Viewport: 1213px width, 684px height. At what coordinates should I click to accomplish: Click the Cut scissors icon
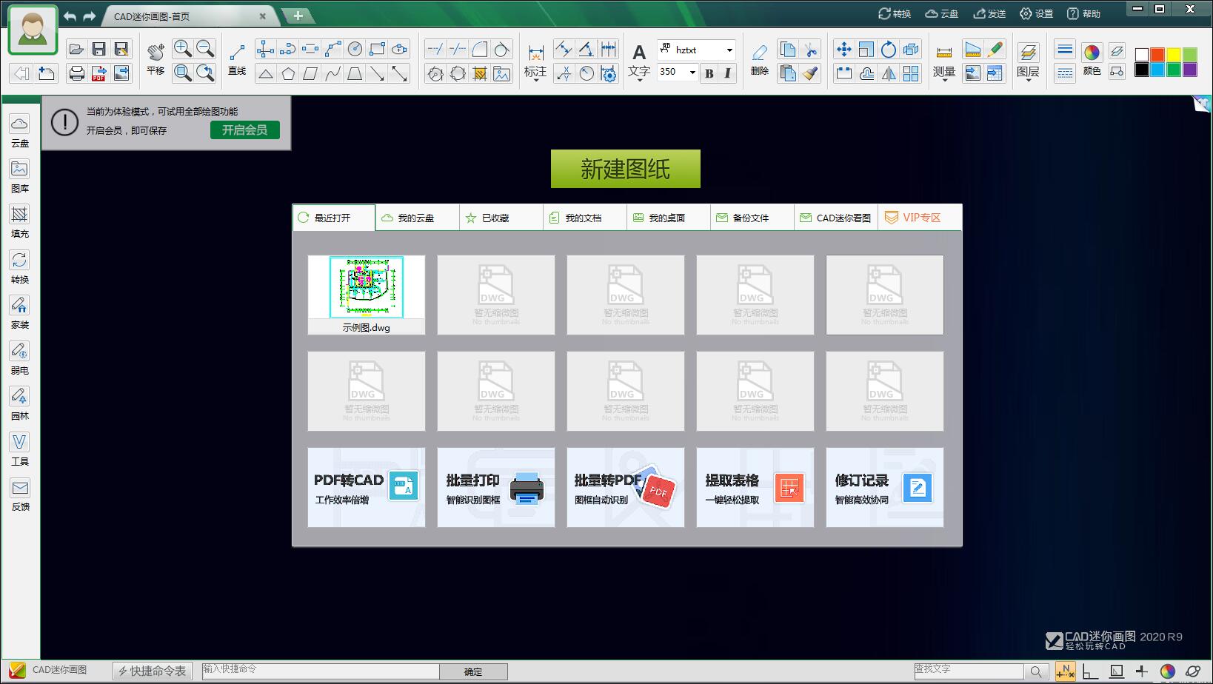click(811, 50)
